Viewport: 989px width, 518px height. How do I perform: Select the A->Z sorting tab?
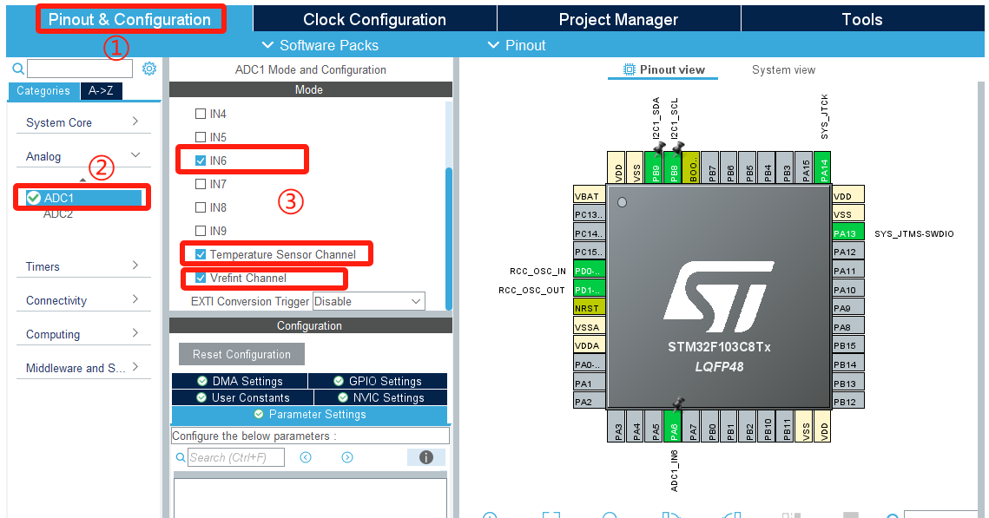101,91
